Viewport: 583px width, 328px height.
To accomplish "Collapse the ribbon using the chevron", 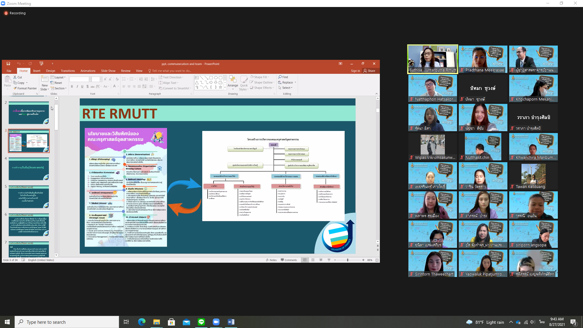I will pos(377,94).
